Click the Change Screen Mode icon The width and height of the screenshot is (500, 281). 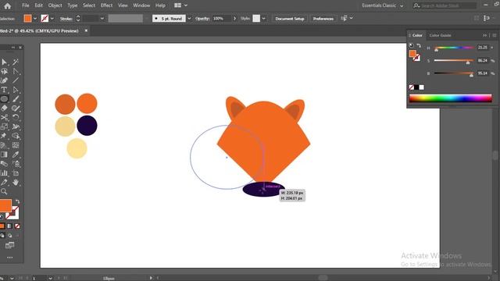pos(10,245)
